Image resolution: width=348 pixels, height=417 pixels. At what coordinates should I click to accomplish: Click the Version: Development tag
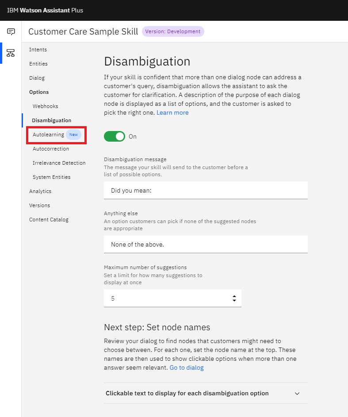(173, 31)
